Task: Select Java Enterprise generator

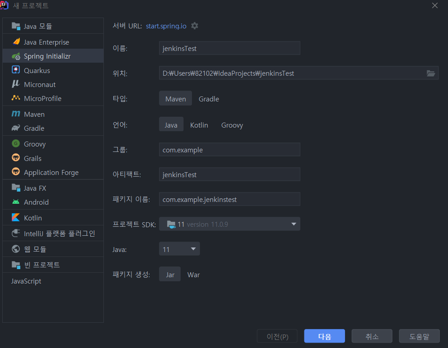Action: 53,42
